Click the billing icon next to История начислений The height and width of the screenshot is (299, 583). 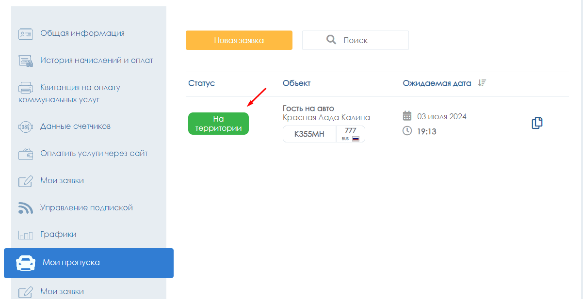click(25, 61)
